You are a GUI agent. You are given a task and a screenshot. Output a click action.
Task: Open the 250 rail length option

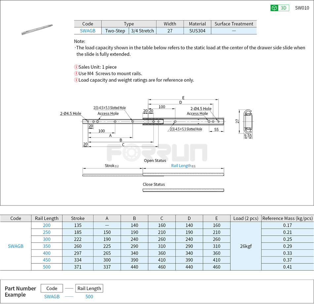[46, 232]
